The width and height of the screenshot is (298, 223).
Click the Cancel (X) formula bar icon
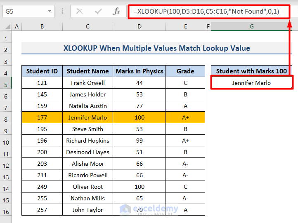(x=80, y=12)
